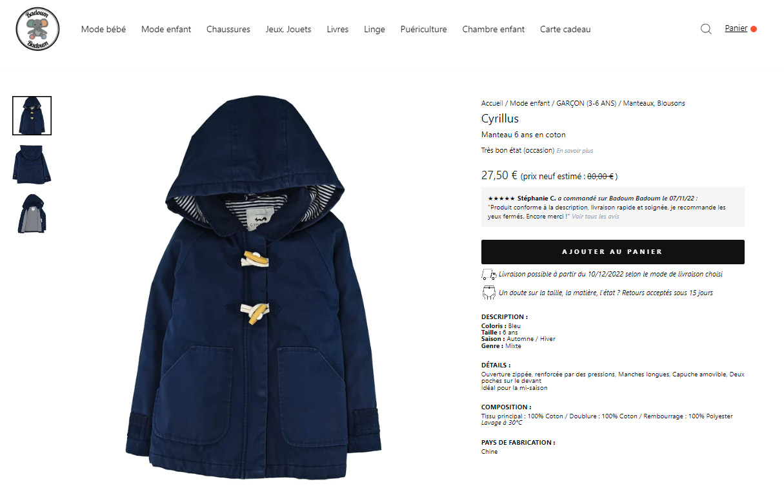Open the search magnifier icon
Screen dimensions: 784x495
click(706, 29)
